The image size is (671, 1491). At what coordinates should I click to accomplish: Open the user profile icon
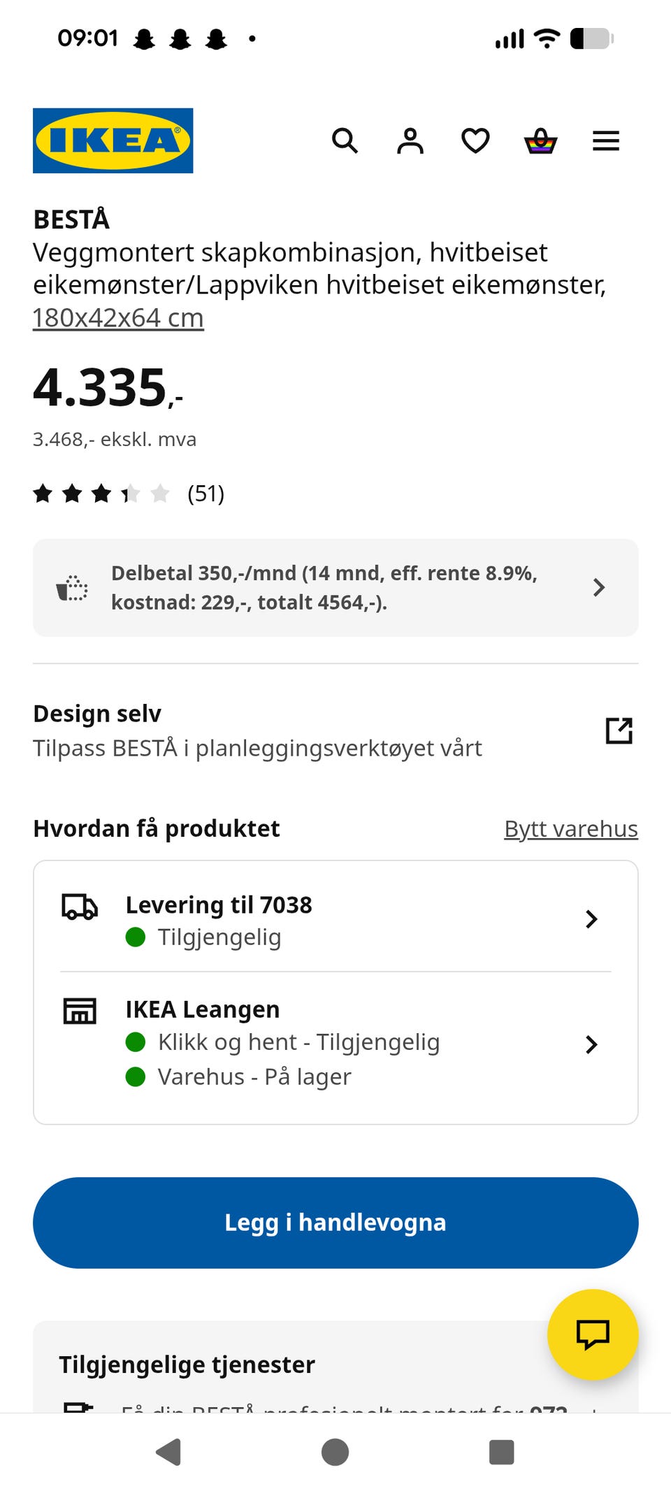click(x=410, y=141)
